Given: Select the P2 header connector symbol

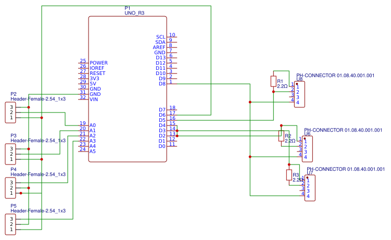Looking at the screenshot, I should 10,112.
